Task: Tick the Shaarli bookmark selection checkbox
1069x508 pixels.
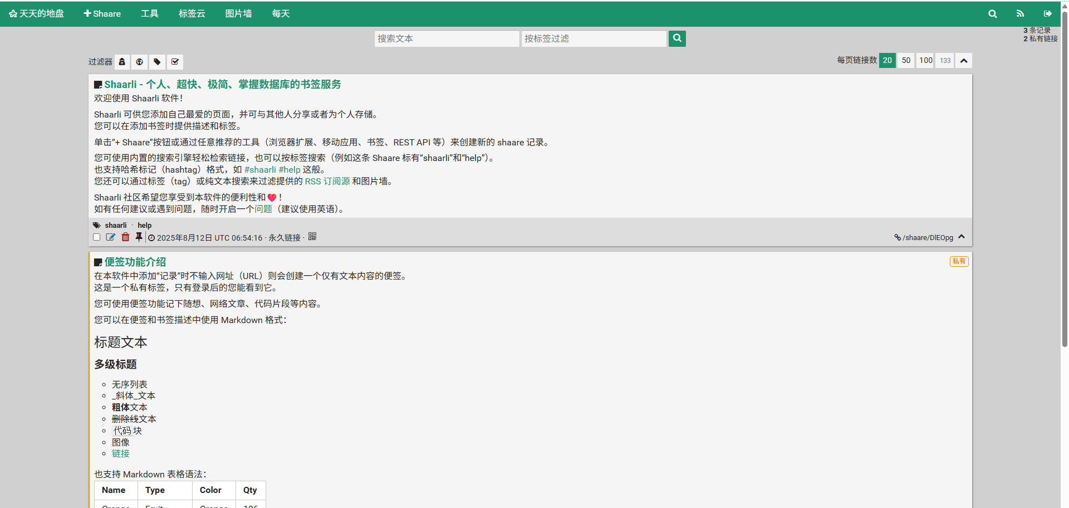Action: [97, 237]
